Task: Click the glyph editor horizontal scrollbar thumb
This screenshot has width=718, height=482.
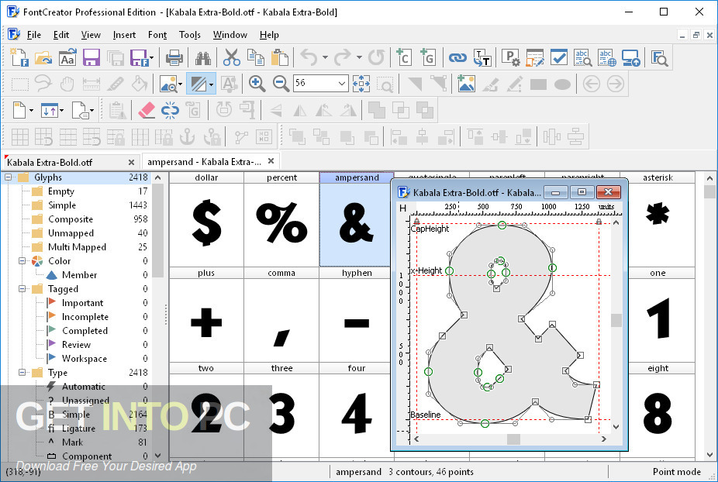Action: (513, 439)
